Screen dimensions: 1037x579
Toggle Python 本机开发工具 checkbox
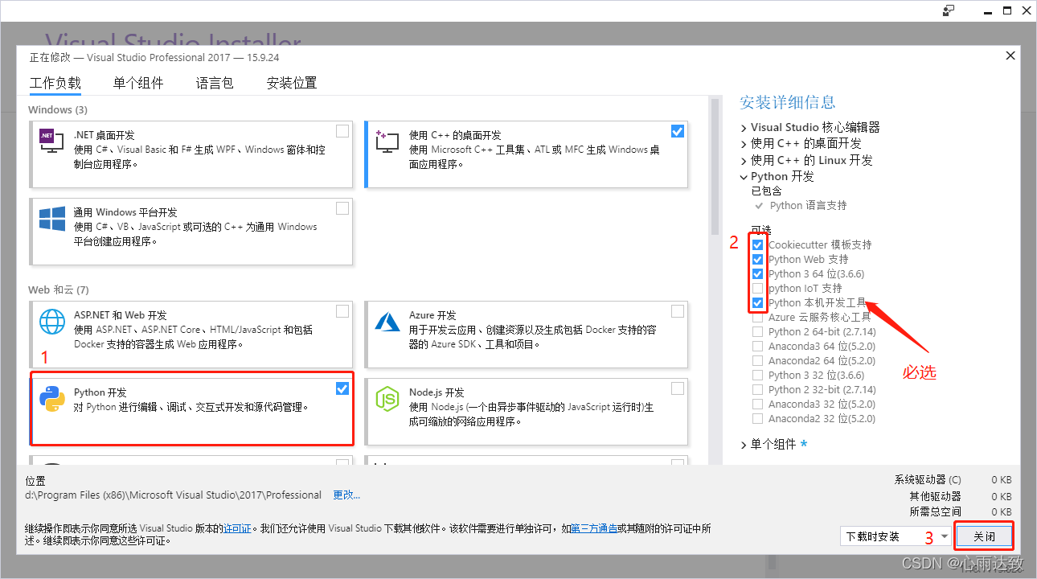[757, 302]
